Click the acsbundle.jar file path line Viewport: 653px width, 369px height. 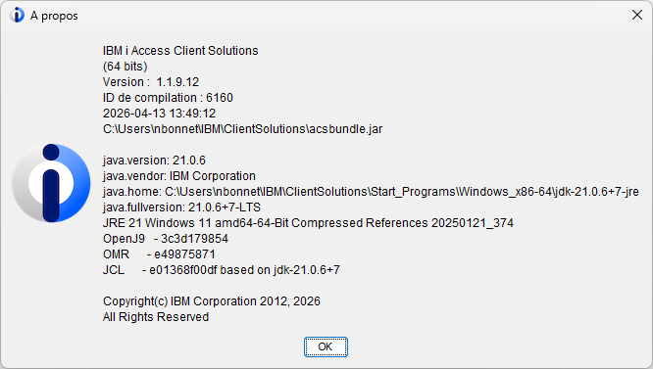coord(242,129)
